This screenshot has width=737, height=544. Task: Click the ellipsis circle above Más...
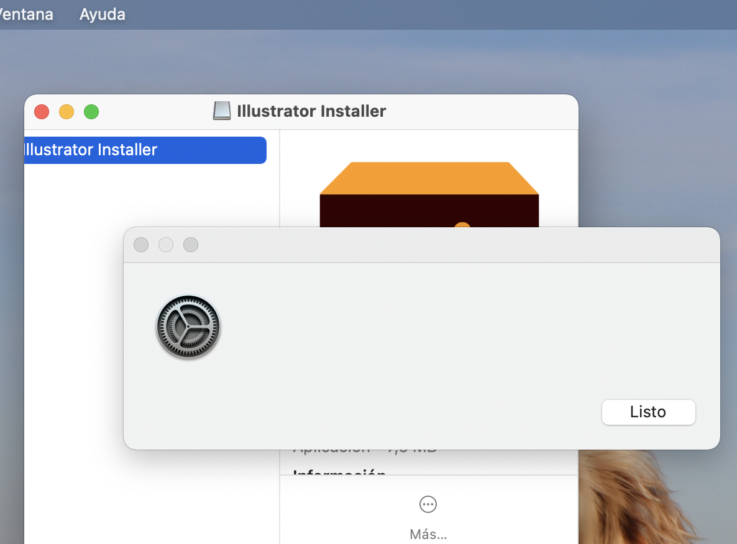[428, 504]
